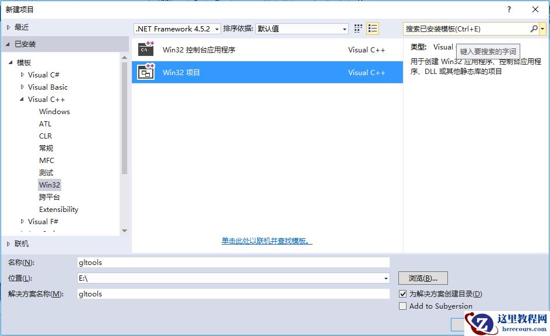Collapse the 模板 tree node
Image resolution: width=550 pixels, height=336 pixels.
point(10,62)
